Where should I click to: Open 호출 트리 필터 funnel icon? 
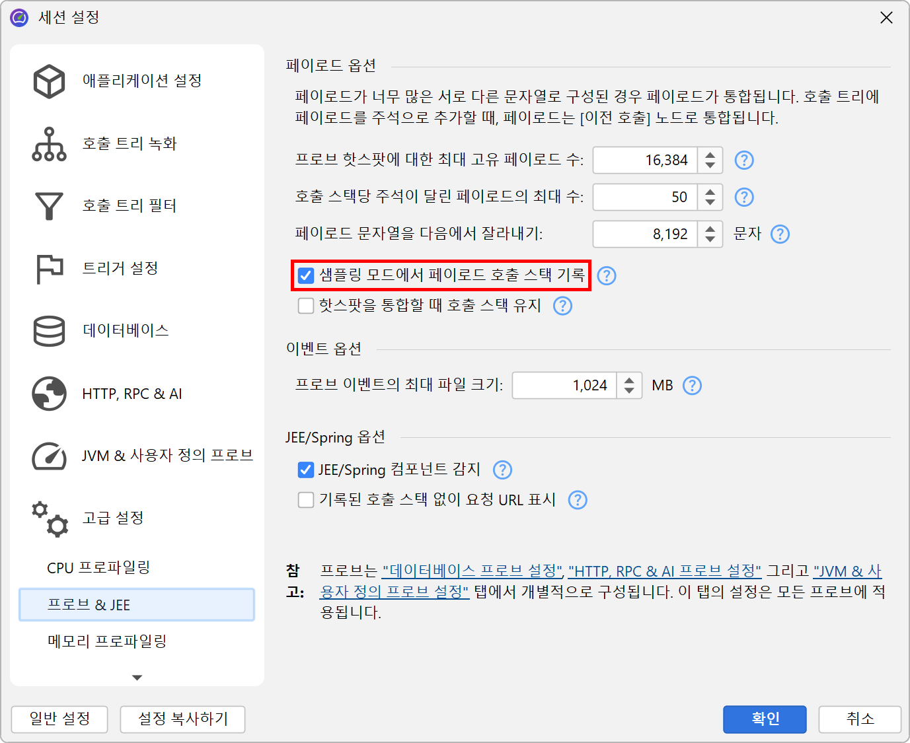pyautogui.click(x=49, y=206)
